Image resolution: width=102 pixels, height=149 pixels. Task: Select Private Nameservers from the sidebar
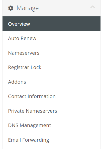pyautogui.click(x=51, y=111)
